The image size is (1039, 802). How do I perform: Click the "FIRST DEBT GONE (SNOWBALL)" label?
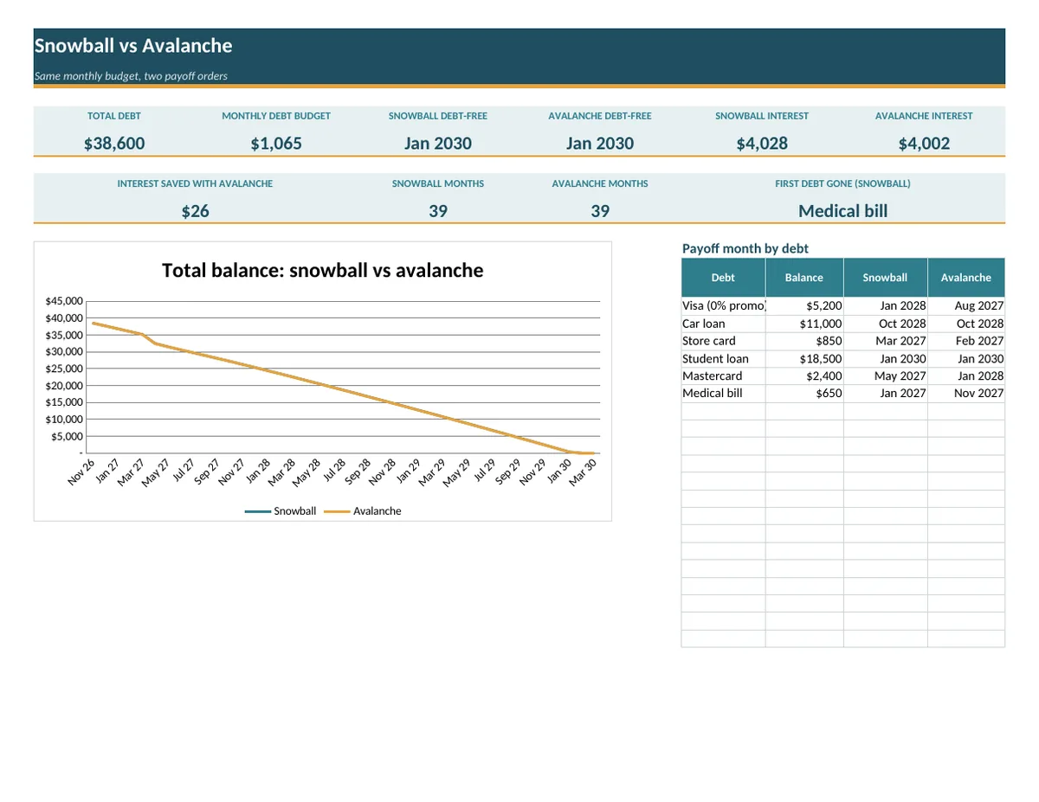(x=842, y=183)
